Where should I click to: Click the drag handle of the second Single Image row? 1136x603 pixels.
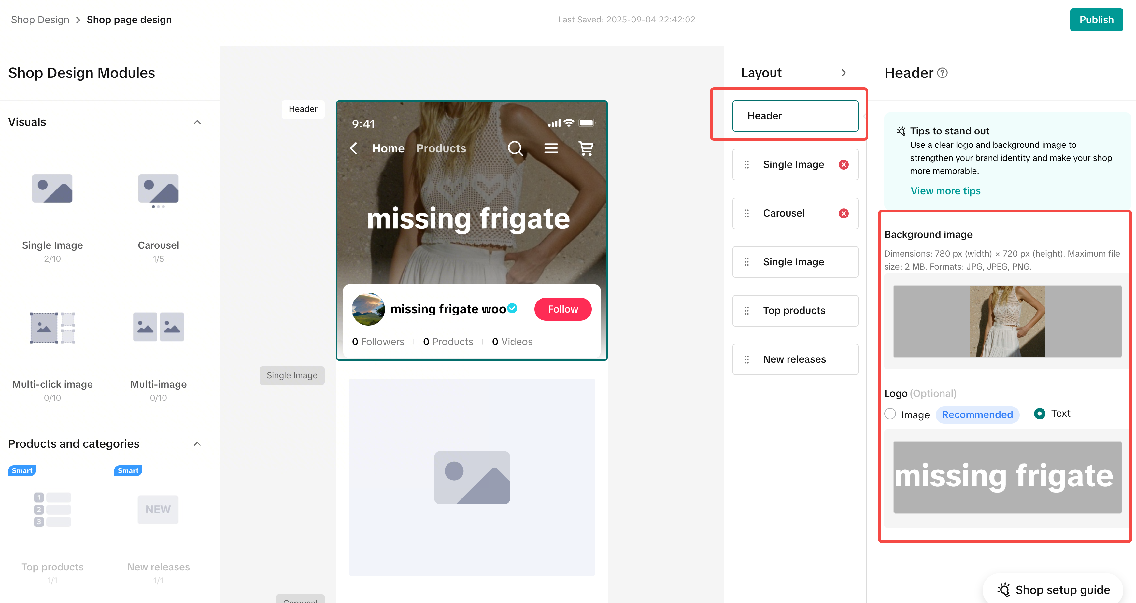pyautogui.click(x=746, y=262)
